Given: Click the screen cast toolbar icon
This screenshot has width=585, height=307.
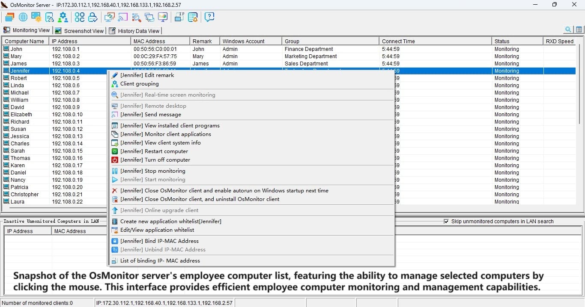Looking at the screenshot, I should pyautogui.click(x=123, y=17).
